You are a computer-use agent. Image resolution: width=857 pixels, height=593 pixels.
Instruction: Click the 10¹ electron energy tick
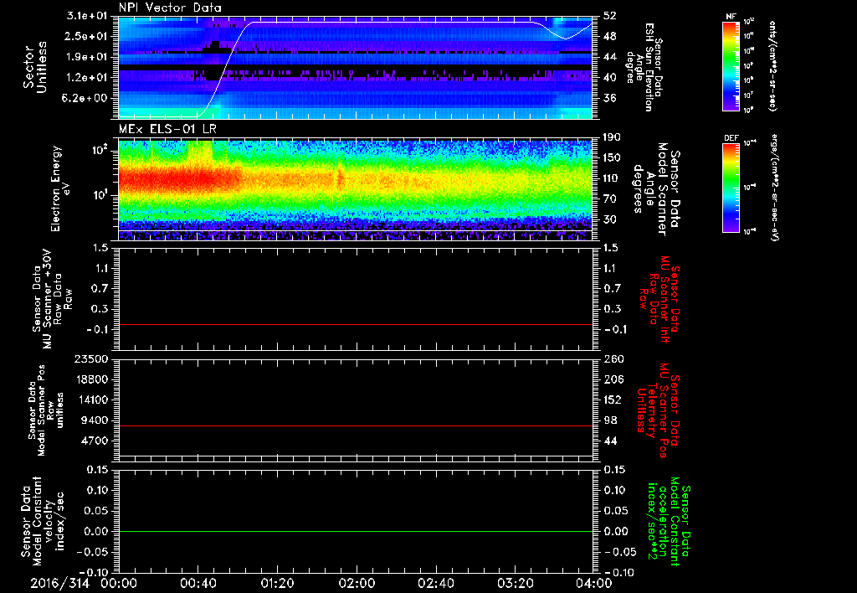point(100,195)
